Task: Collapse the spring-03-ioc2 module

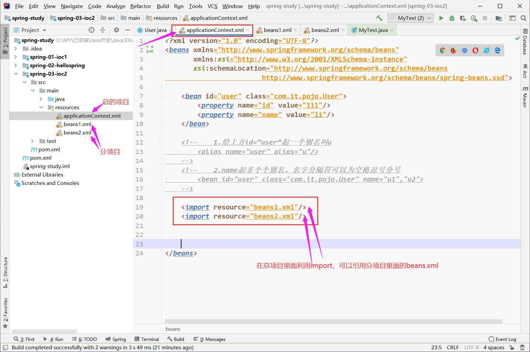Action: coord(15,74)
